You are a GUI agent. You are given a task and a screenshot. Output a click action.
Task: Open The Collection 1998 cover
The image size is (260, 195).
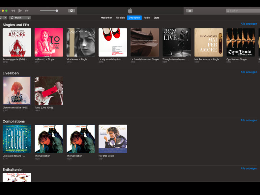[x=49, y=139]
